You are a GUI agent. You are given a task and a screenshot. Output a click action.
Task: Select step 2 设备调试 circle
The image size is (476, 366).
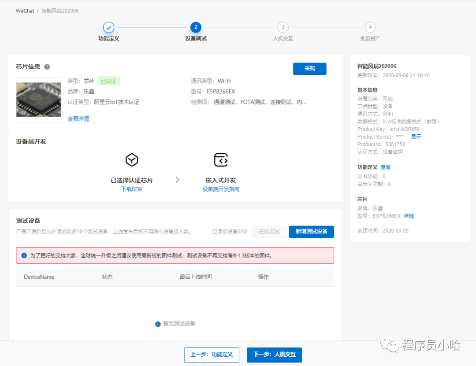[x=196, y=27]
